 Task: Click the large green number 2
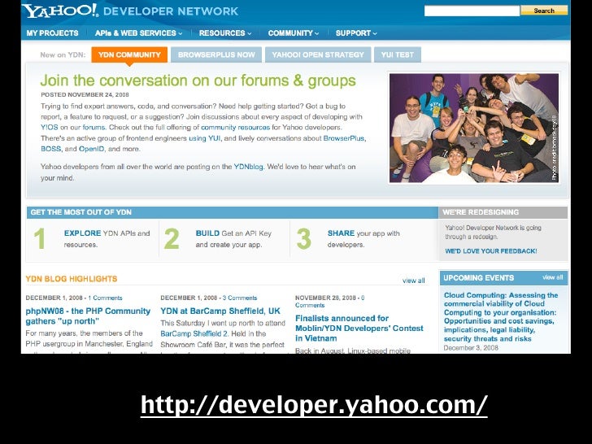click(x=172, y=238)
